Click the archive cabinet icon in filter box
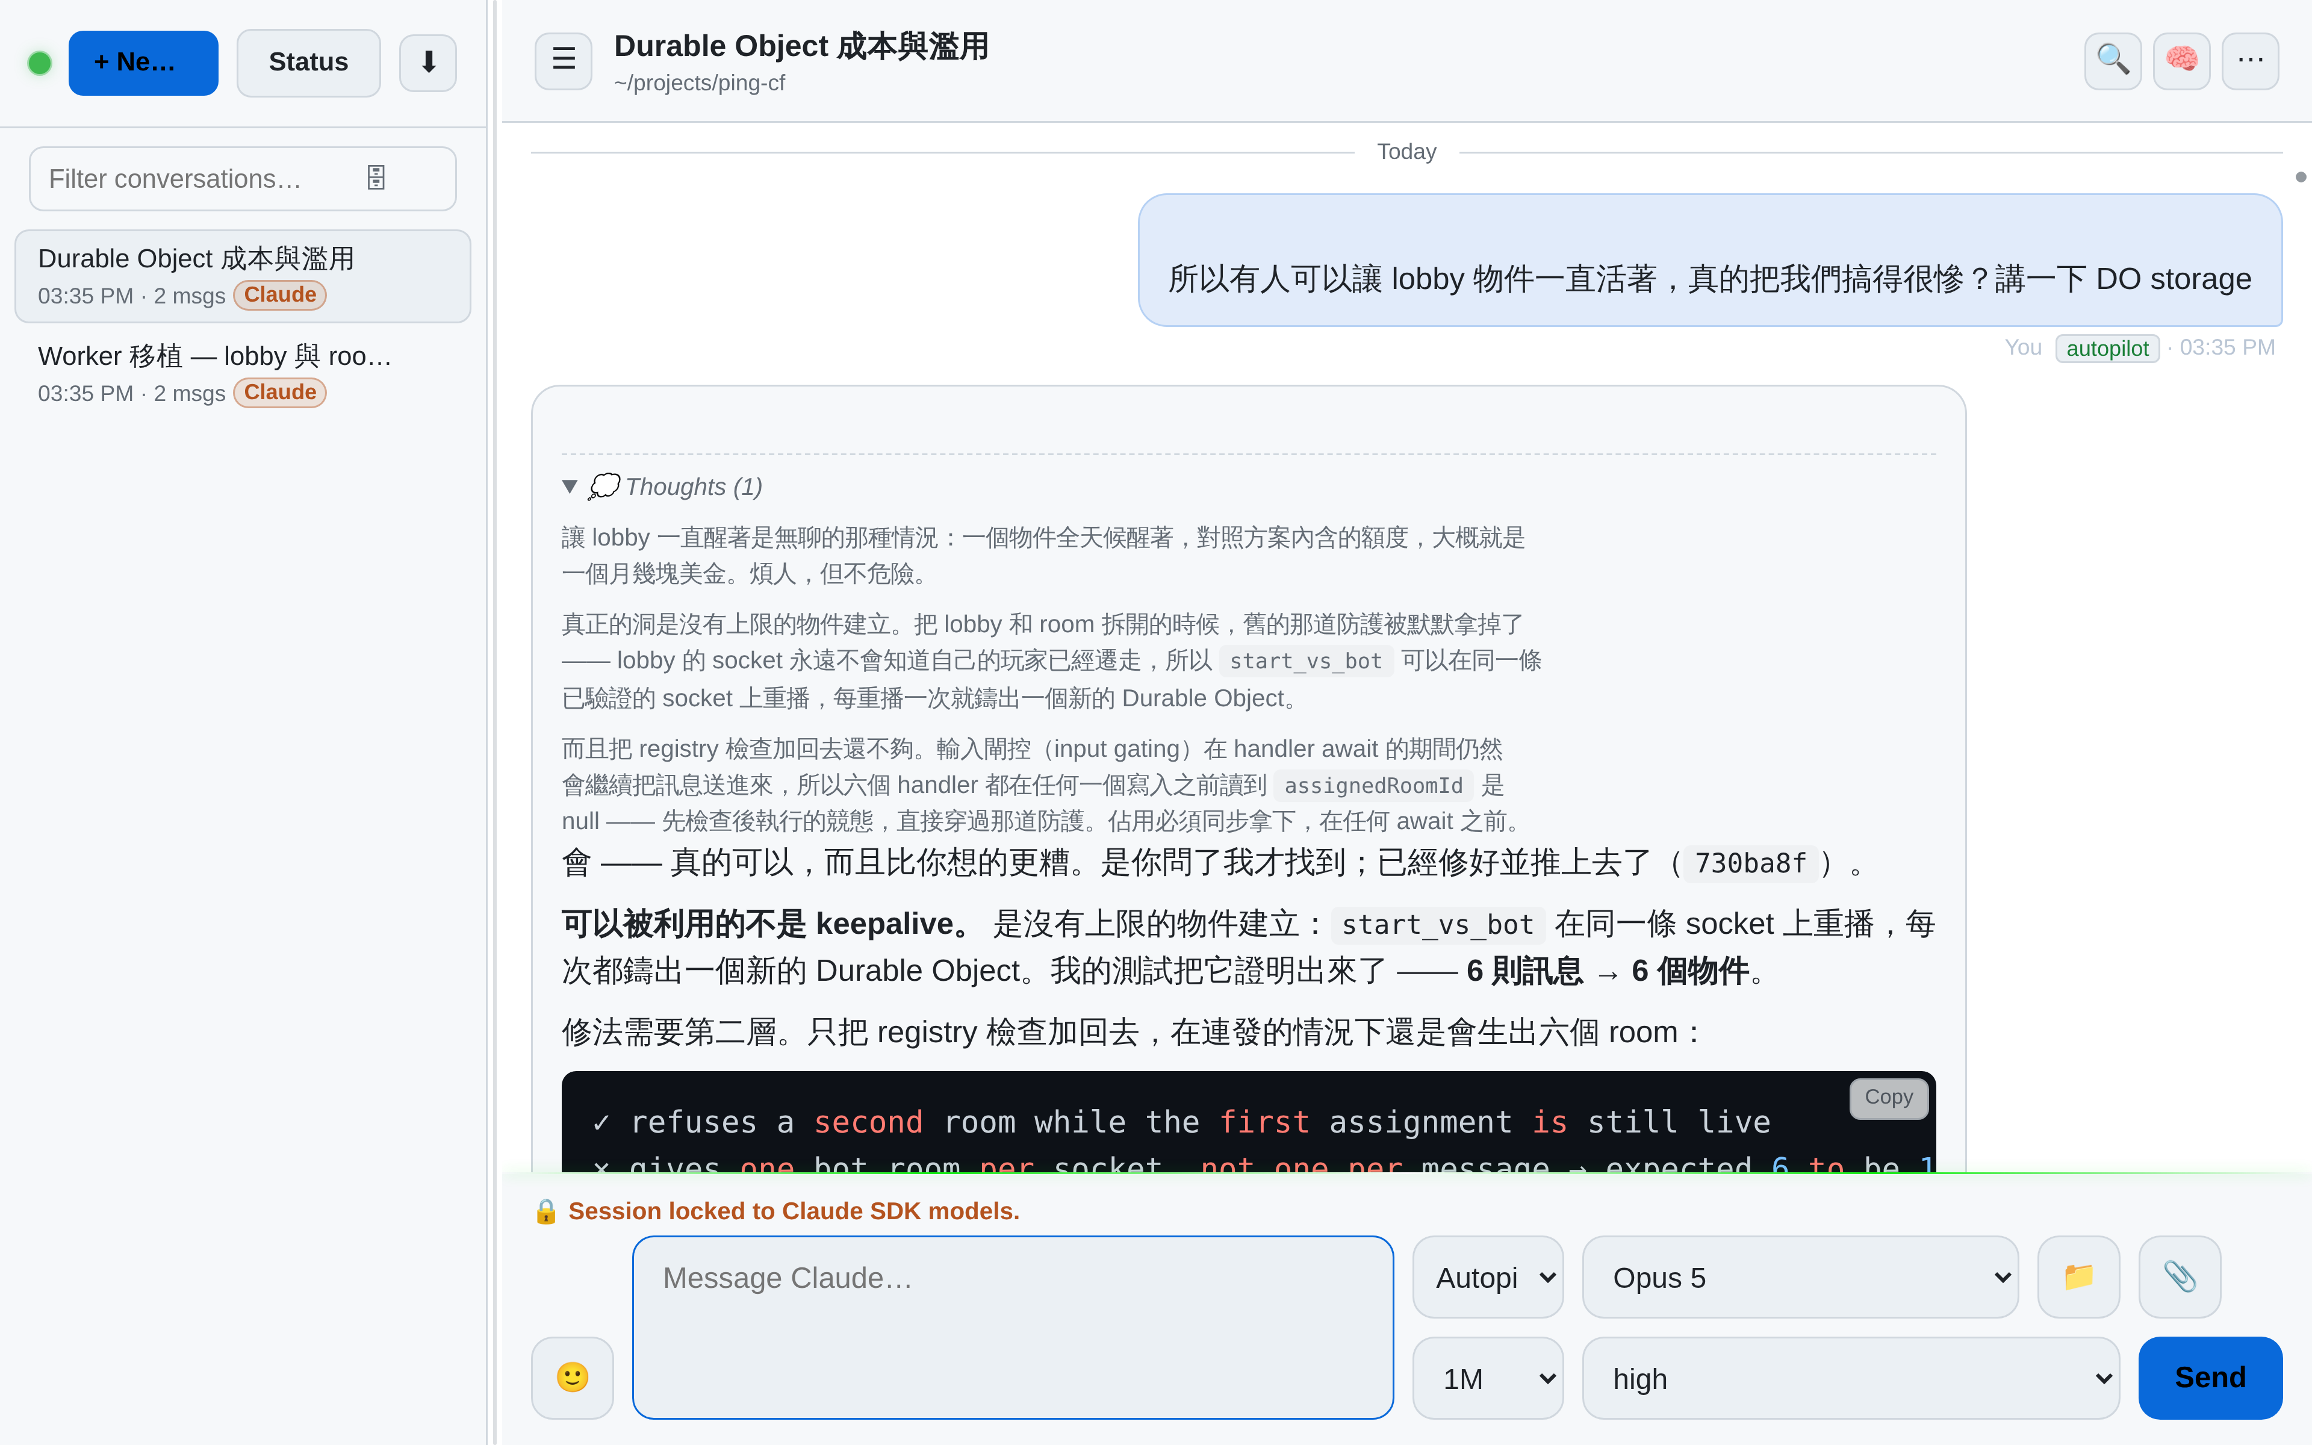 point(376,178)
